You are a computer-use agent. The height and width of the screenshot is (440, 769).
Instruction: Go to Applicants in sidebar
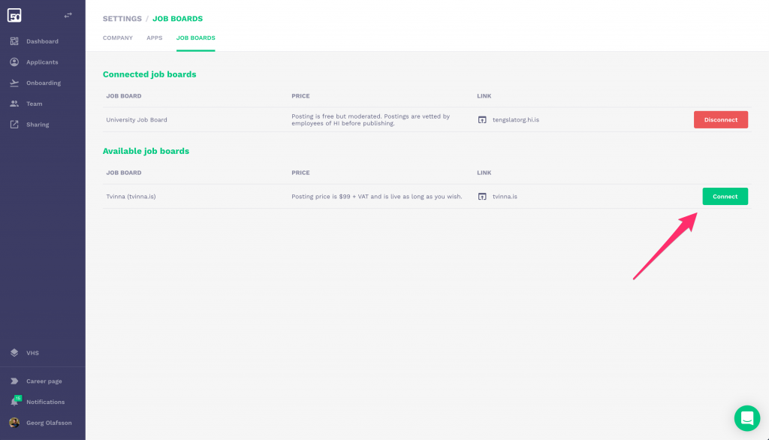[x=42, y=62]
